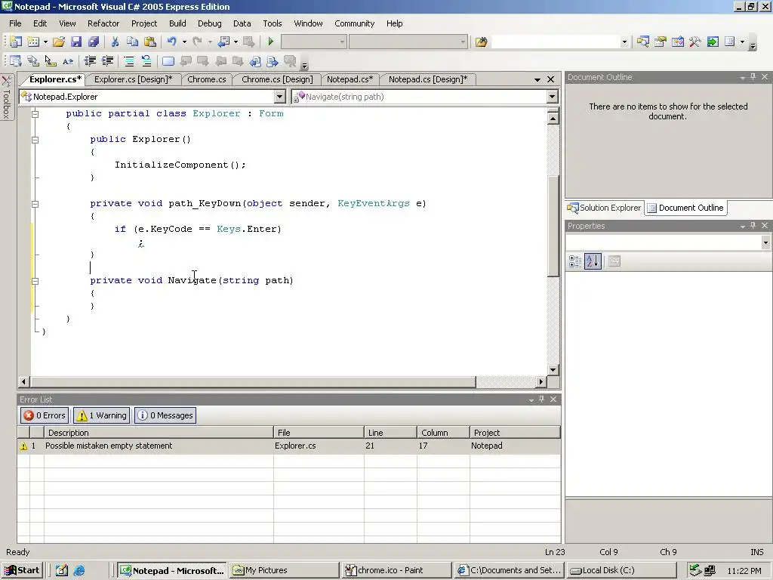Click the Copy icon in toolbar
Viewport: 773px width, 580px height.
[x=132, y=42]
